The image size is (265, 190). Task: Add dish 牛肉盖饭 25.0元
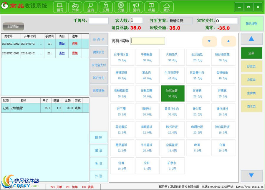[x=148, y=148]
